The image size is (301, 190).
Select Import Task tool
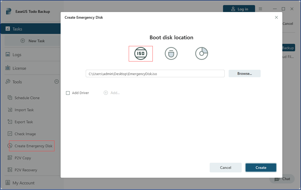(24, 110)
